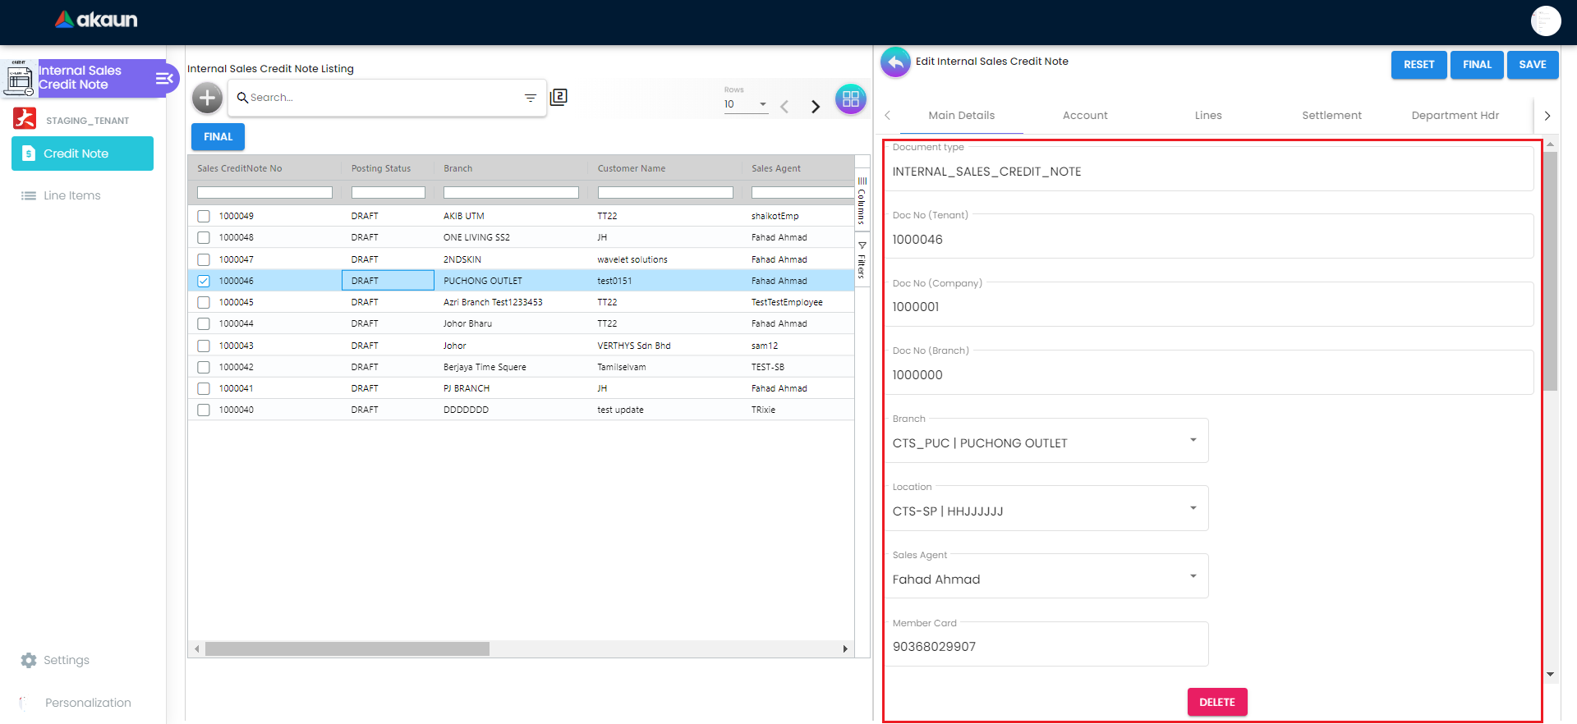Click the multi-page copy icon beside search
The height and width of the screenshot is (724, 1577).
point(559,97)
